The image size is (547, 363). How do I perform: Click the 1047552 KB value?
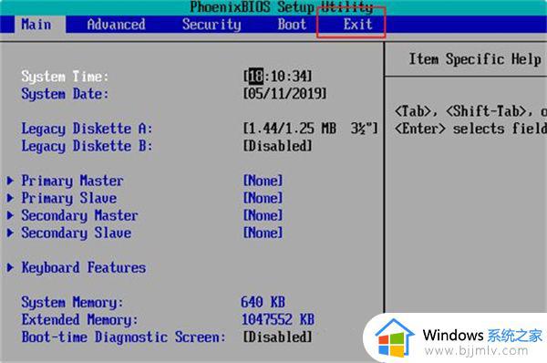click(x=278, y=319)
